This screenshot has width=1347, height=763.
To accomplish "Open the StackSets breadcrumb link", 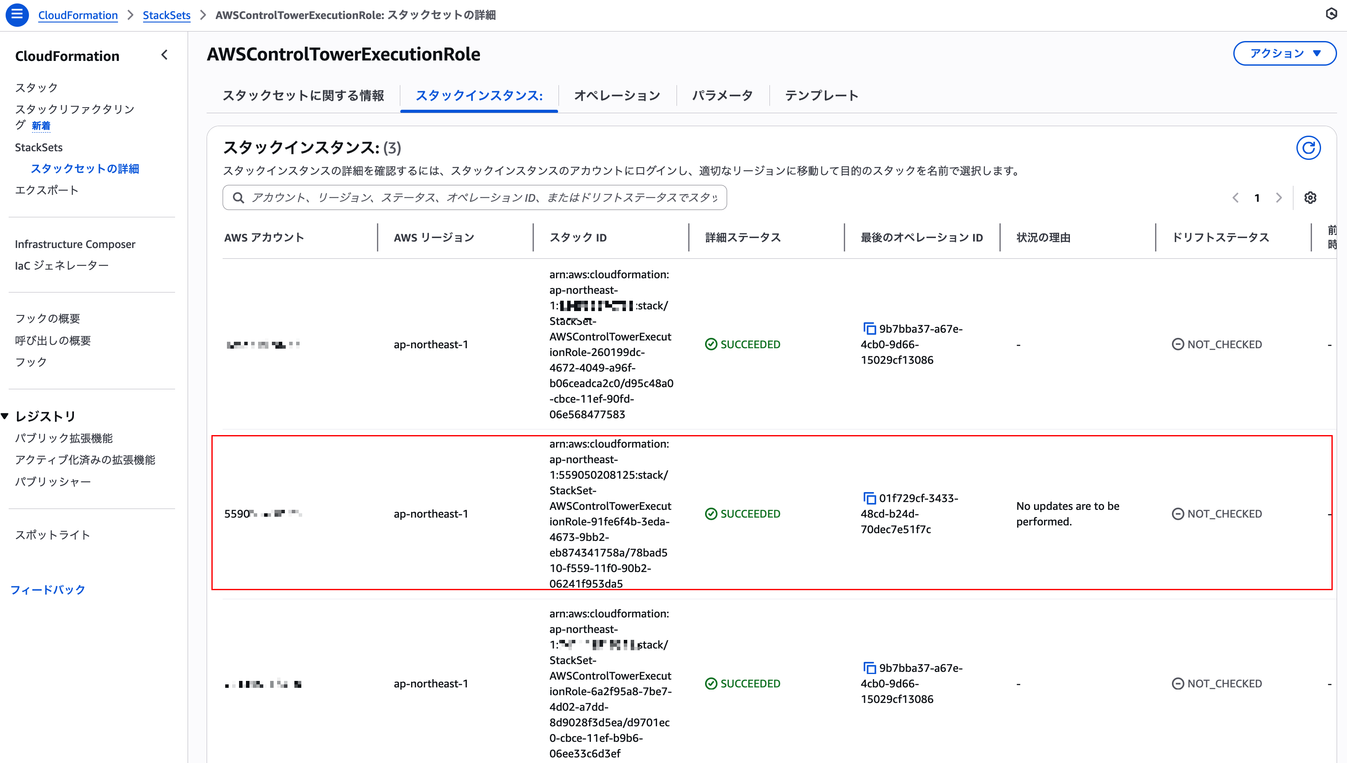I will tap(166, 15).
